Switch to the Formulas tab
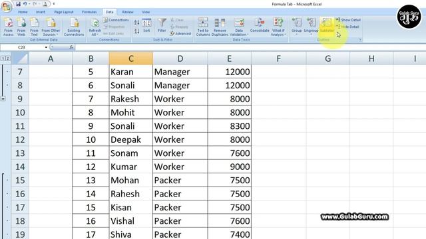This screenshot has width=426, height=239. pos(89,12)
